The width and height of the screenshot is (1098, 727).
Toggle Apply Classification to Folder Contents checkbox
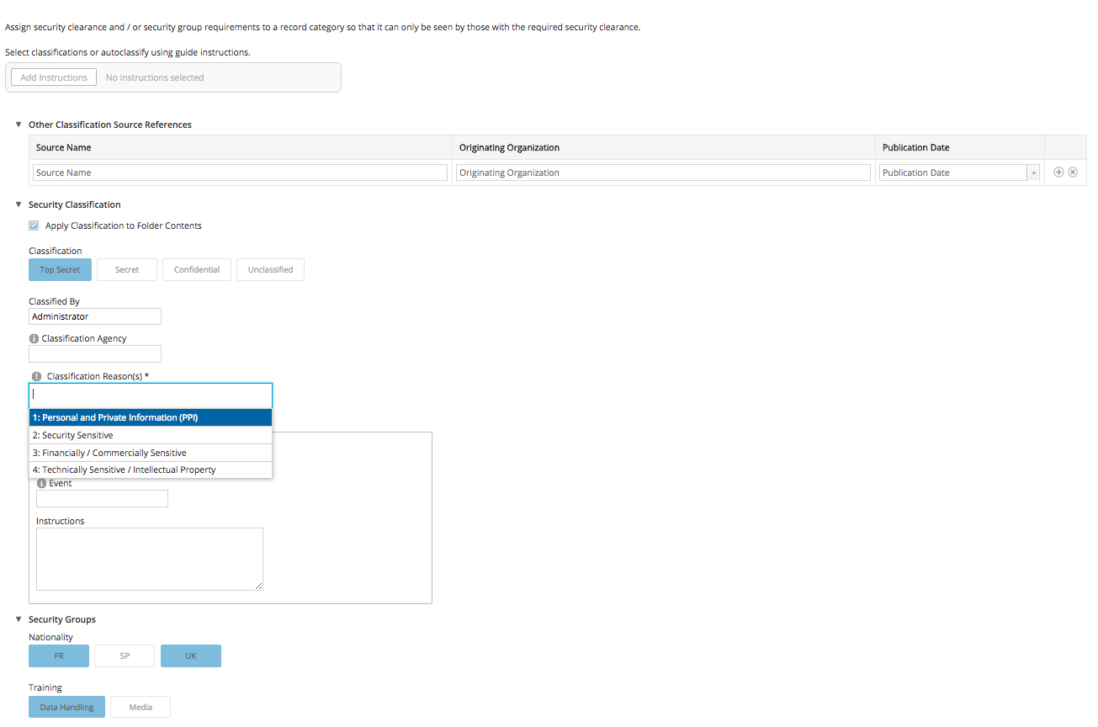click(x=34, y=226)
